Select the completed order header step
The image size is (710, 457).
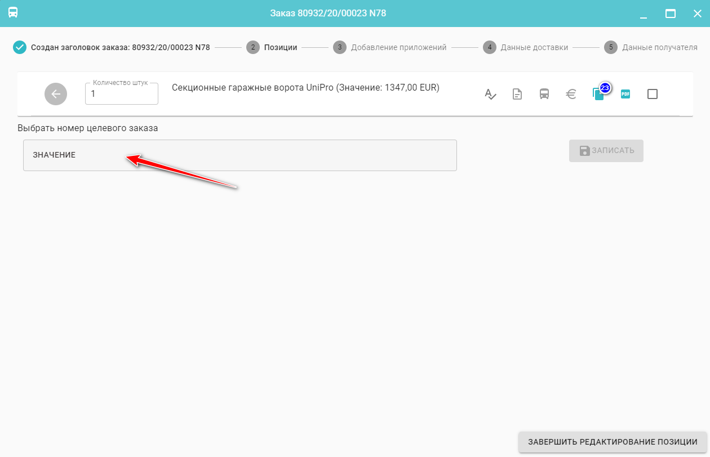click(112, 47)
